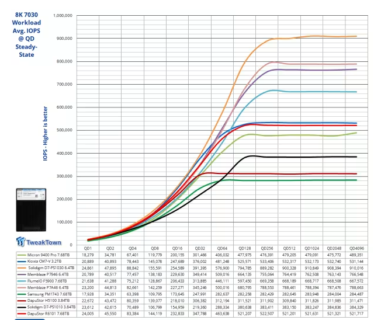374x320 pixels.
Task: Click the QD4096 column header
Action: (356, 249)
